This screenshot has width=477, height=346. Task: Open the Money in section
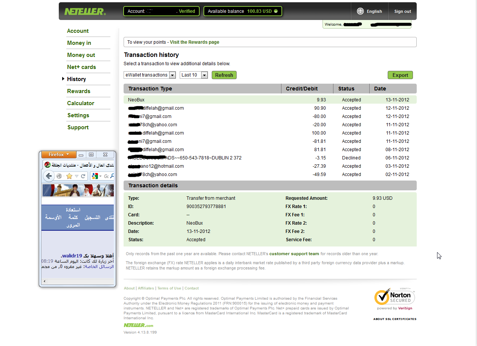click(x=79, y=43)
